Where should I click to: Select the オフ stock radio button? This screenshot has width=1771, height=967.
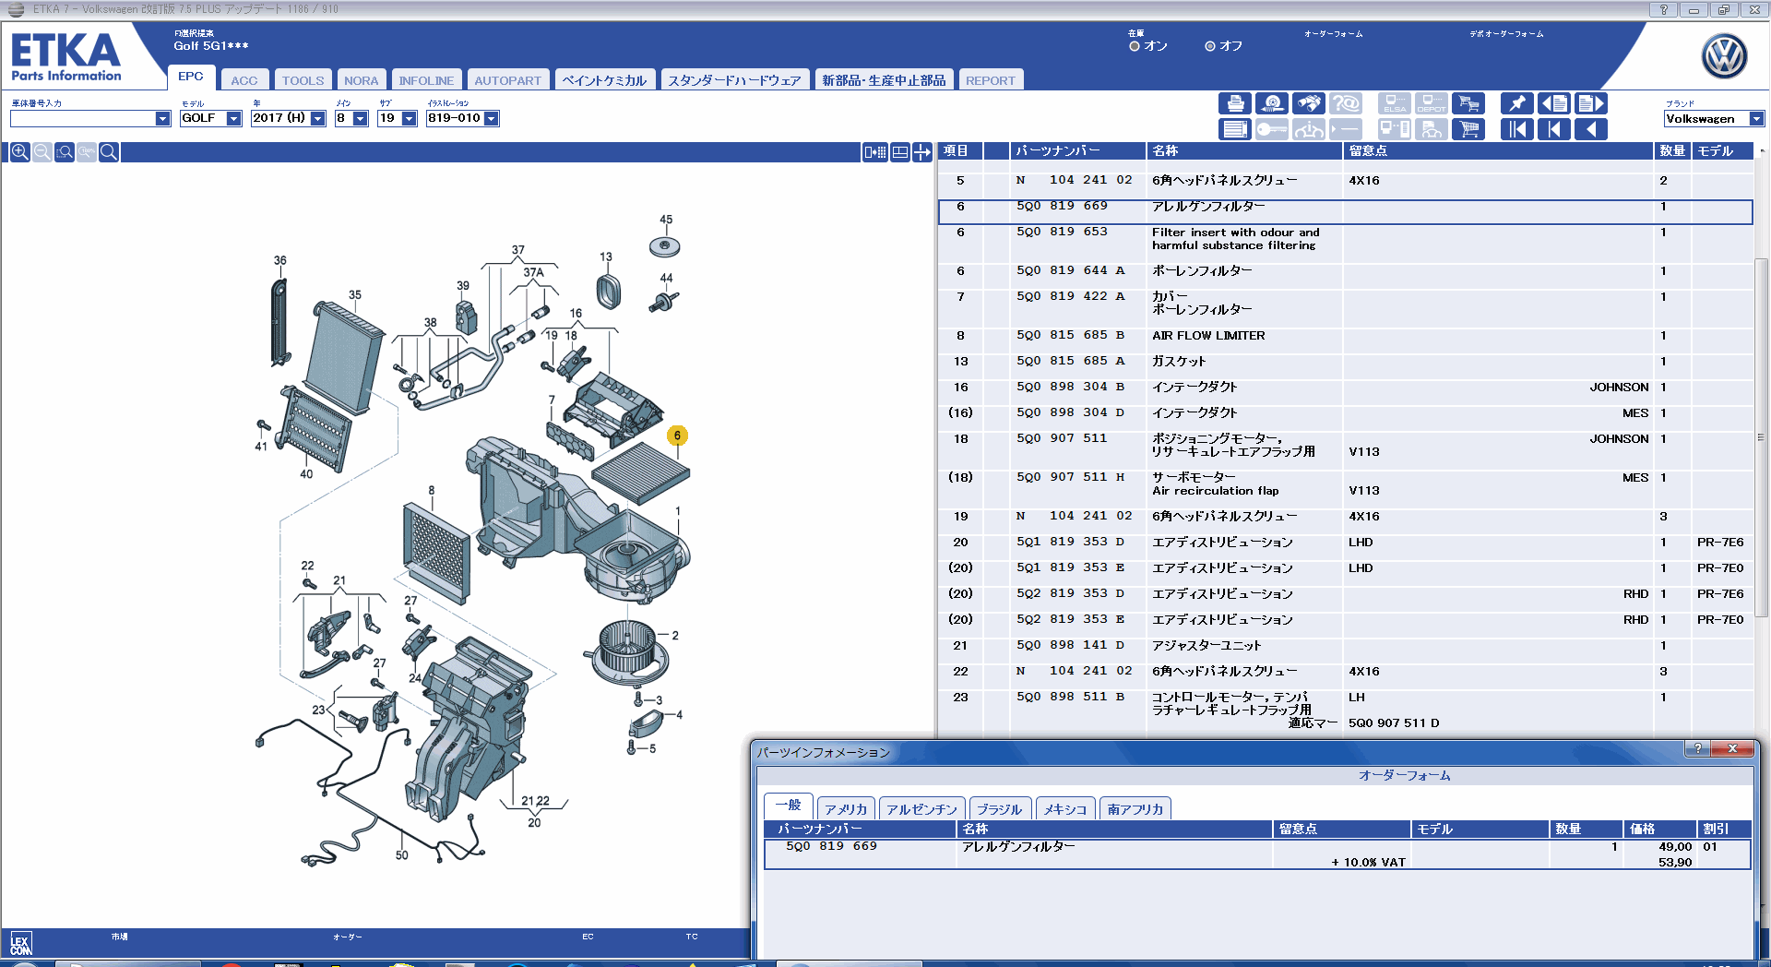click(x=1210, y=46)
